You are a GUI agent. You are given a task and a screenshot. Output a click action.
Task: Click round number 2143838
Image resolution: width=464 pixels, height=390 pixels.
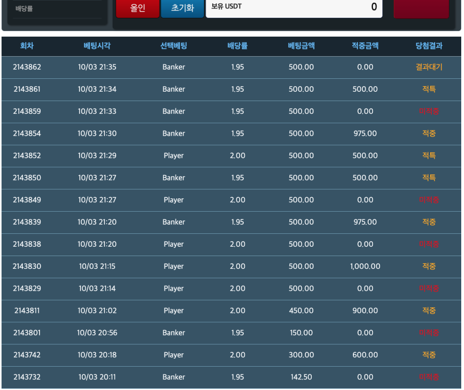(x=27, y=244)
